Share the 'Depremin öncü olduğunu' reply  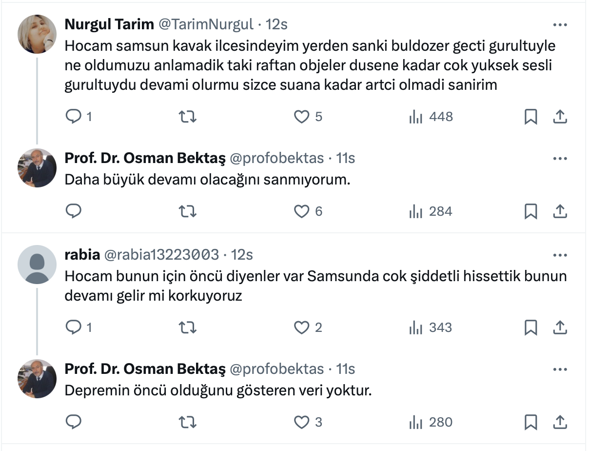[560, 422]
